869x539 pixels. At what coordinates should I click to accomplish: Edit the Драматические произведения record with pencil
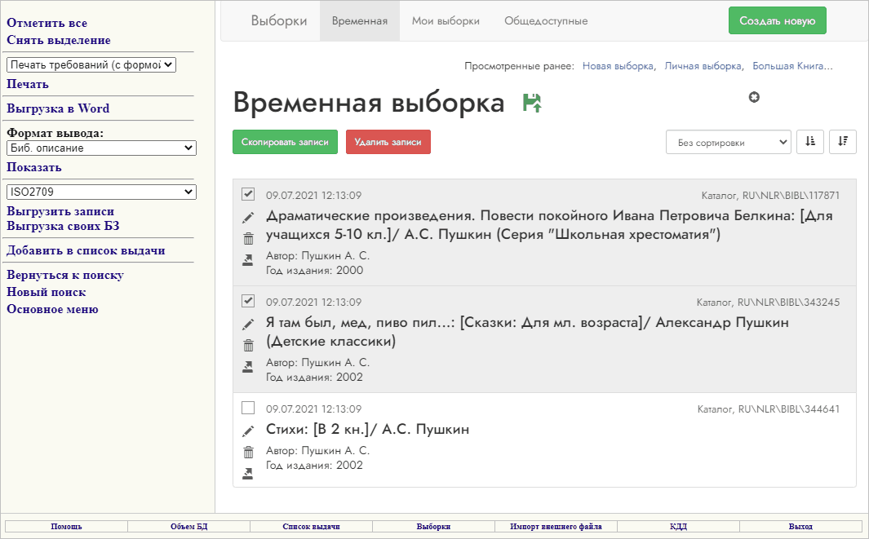[x=248, y=218]
